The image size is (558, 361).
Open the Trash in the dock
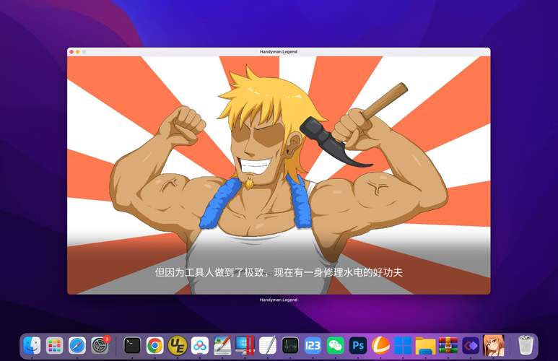(526, 345)
